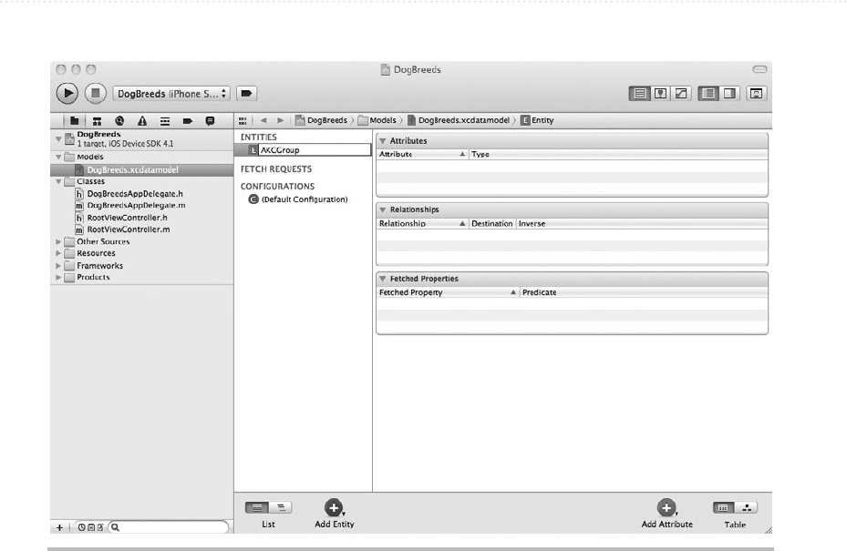Collapse the Fetched Properties section triangle
Image resolution: width=847 pixels, height=551 pixels.
point(382,279)
